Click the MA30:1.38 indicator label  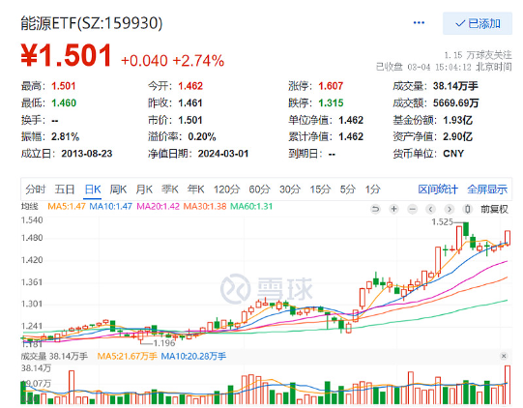[205, 207]
